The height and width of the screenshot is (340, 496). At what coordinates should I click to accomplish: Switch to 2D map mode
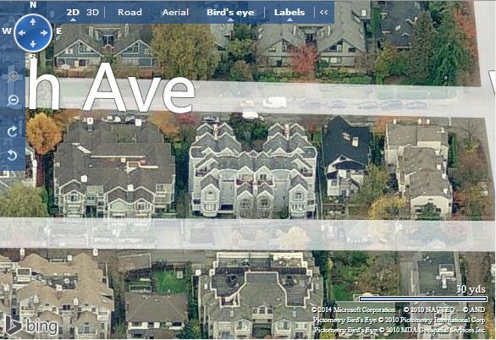(73, 13)
